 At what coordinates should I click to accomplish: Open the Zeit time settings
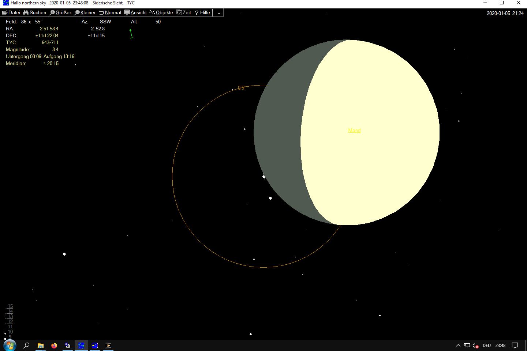pos(184,12)
